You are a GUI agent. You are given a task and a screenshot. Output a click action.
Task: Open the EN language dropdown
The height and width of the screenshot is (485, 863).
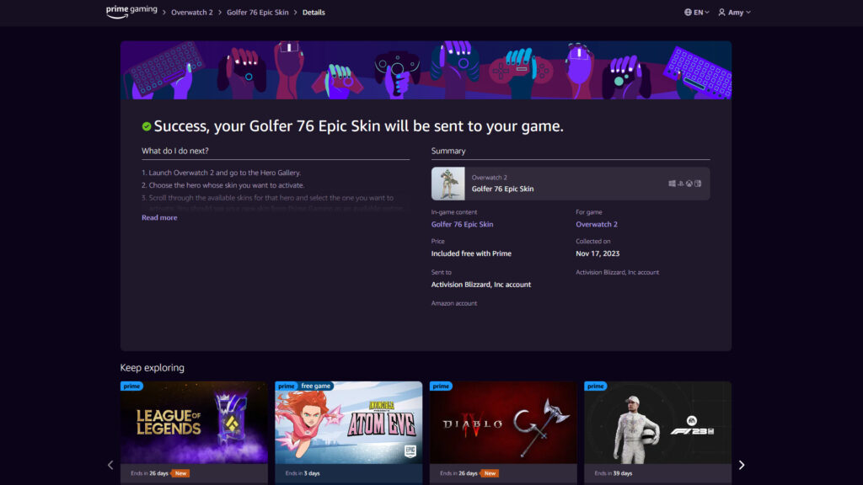[697, 13]
